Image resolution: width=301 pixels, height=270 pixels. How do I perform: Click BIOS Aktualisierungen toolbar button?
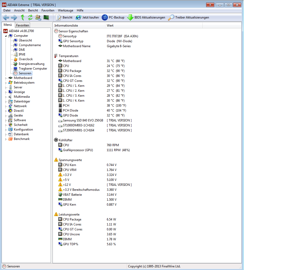coord(146,17)
